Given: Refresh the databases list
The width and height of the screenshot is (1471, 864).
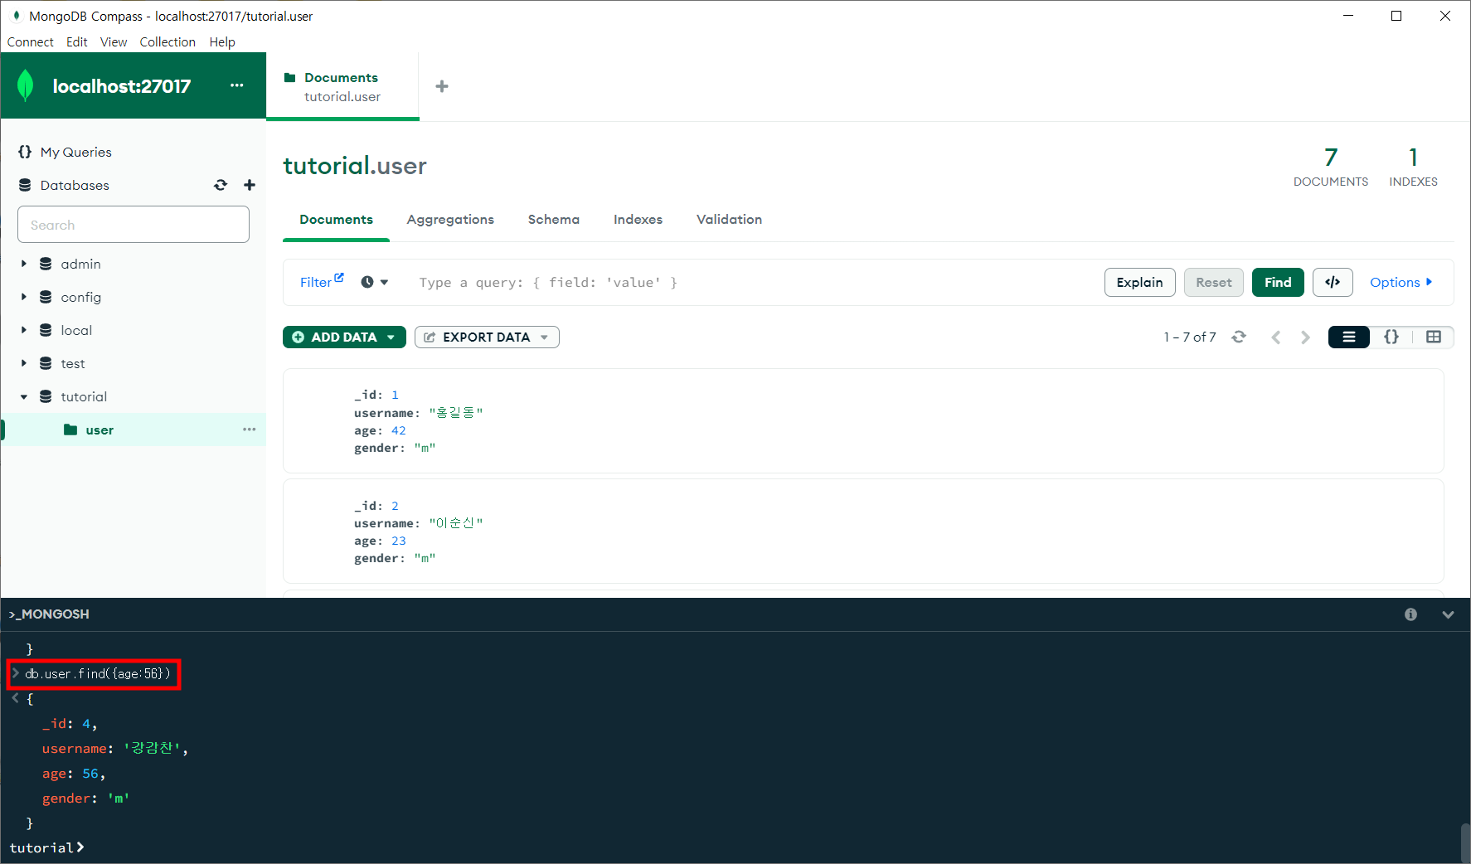Looking at the screenshot, I should point(221,185).
